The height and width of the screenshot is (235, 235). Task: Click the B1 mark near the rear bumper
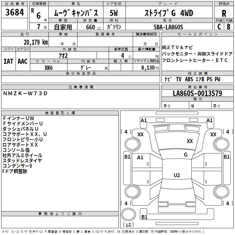(x=144, y=217)
